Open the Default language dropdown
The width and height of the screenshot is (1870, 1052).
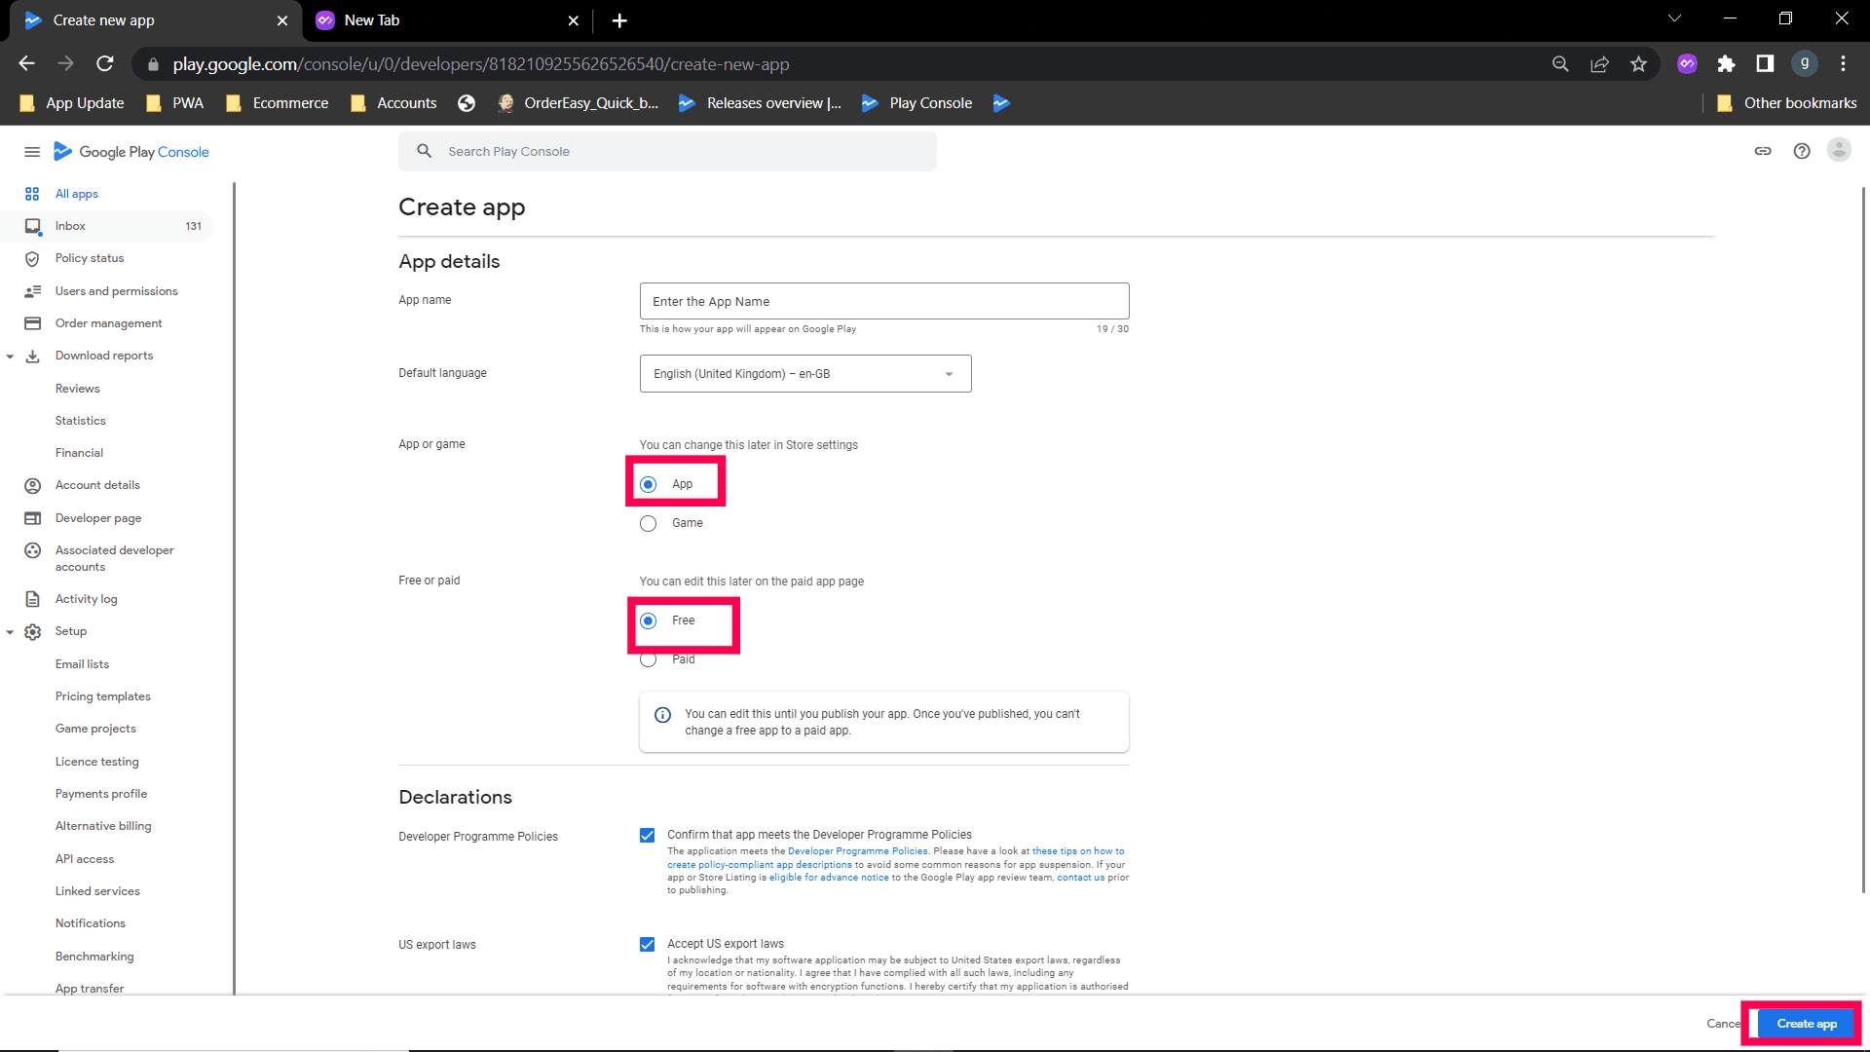[x=804, y=374]
